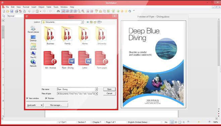This screenshot has width=221, height=126.
Task: Click the zoom out minus button
Action: point(188,122)
